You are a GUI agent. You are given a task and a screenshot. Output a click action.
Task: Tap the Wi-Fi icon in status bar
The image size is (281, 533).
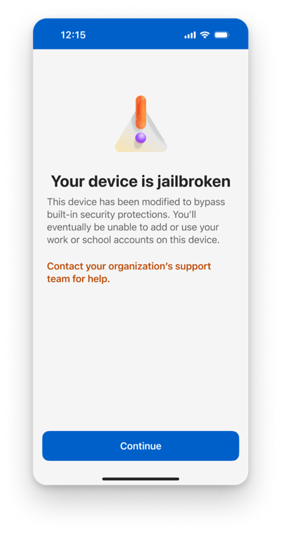pyautogui.click(x=205, y=35)
